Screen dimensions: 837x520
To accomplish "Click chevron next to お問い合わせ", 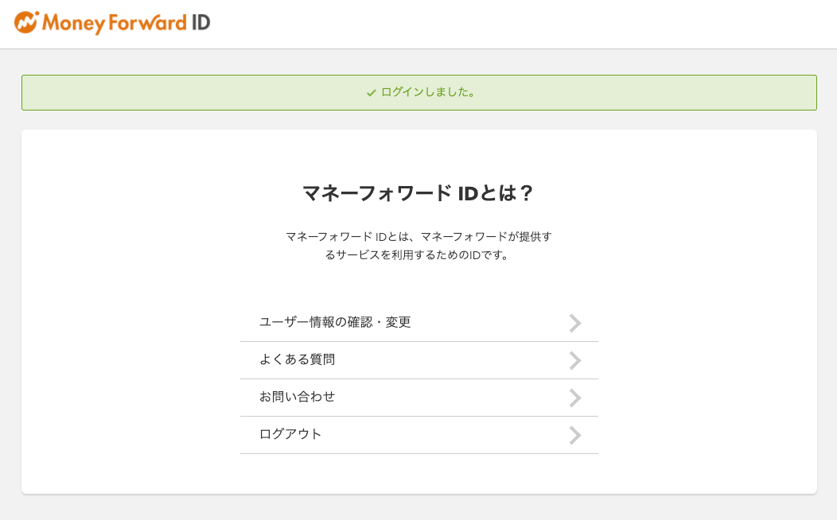I will pos(575,398).
